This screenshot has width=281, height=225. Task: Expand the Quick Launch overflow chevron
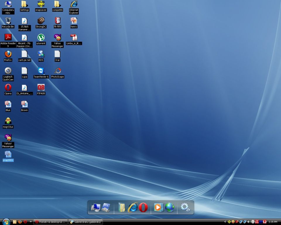coord(30,222)
